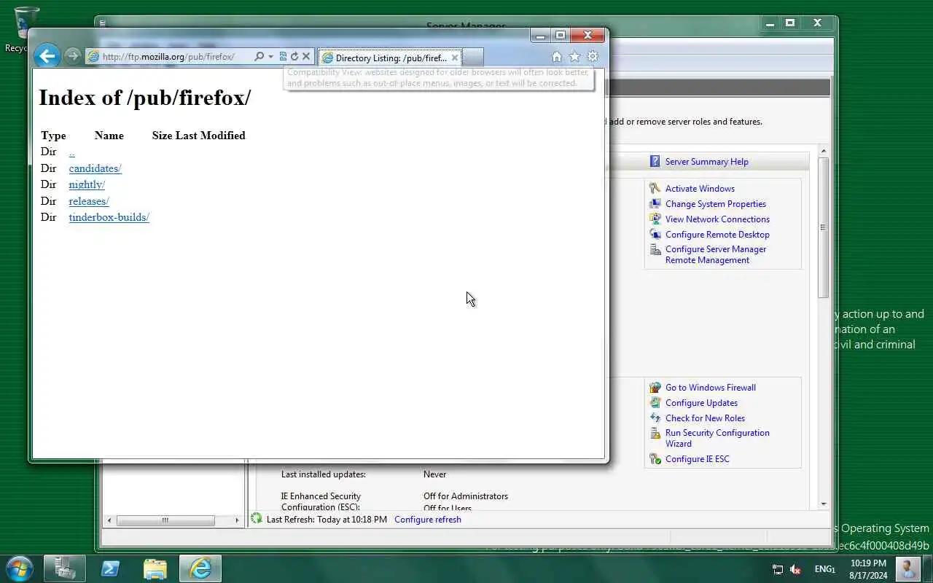Open the nightly/ directory link

(87, 184)
